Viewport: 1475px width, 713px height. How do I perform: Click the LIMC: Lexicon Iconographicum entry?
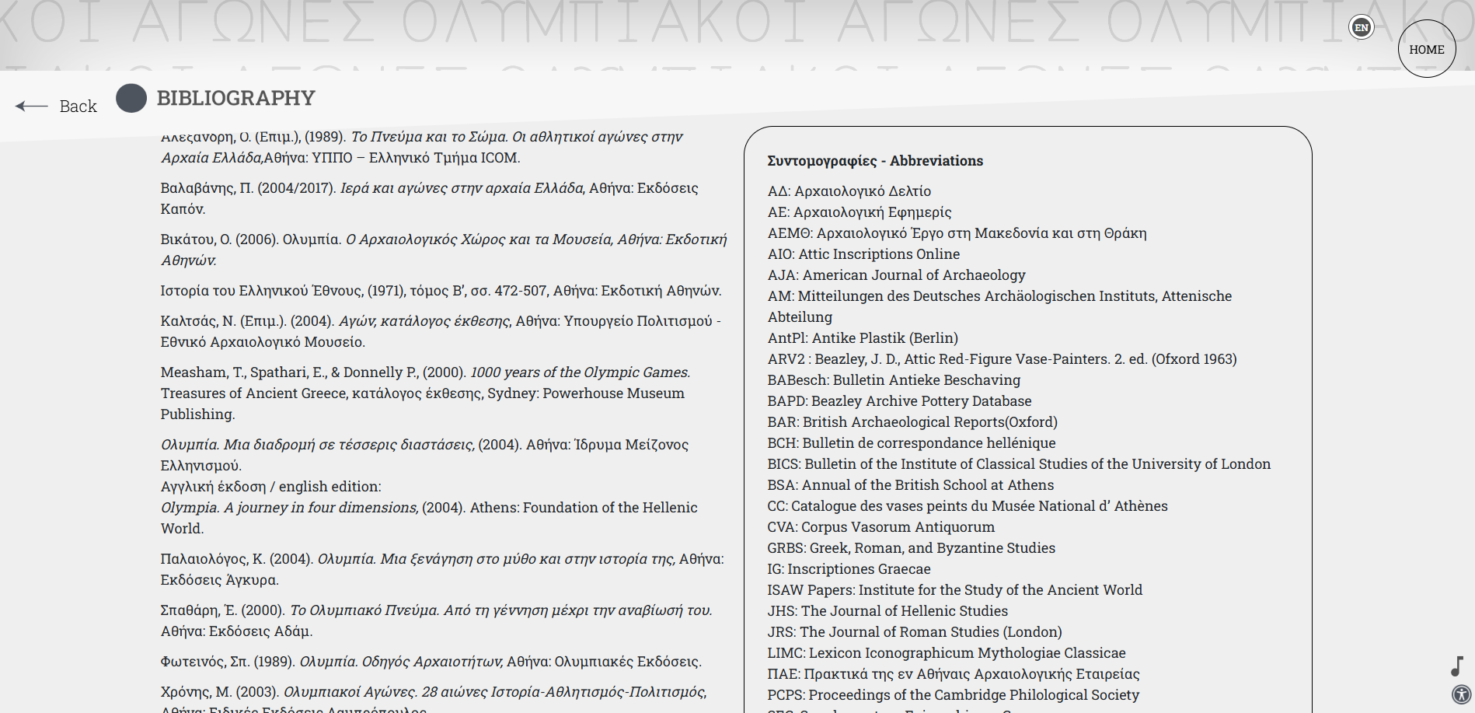tap(946, 653)
